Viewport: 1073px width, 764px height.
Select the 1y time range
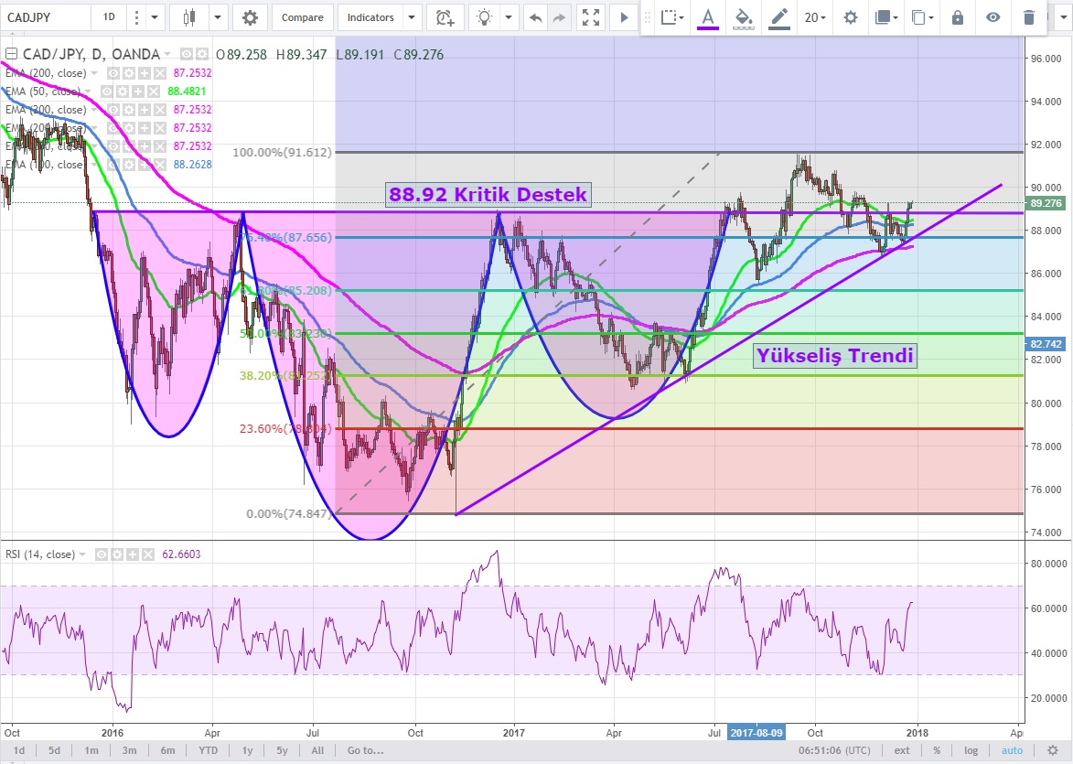[247, 750]
